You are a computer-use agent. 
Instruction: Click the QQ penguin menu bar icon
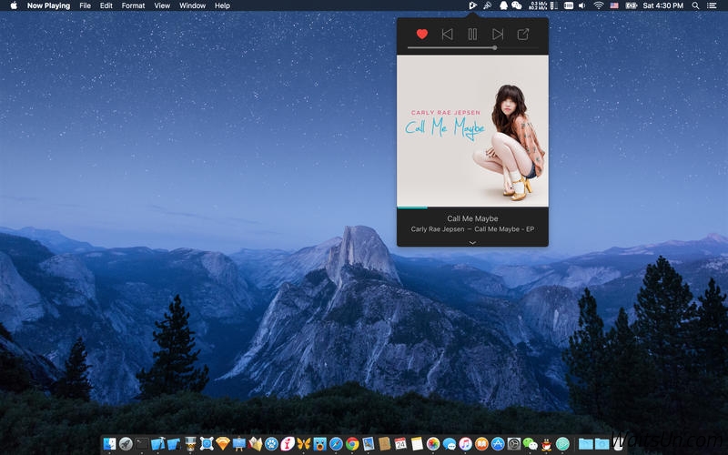[503, 5]
